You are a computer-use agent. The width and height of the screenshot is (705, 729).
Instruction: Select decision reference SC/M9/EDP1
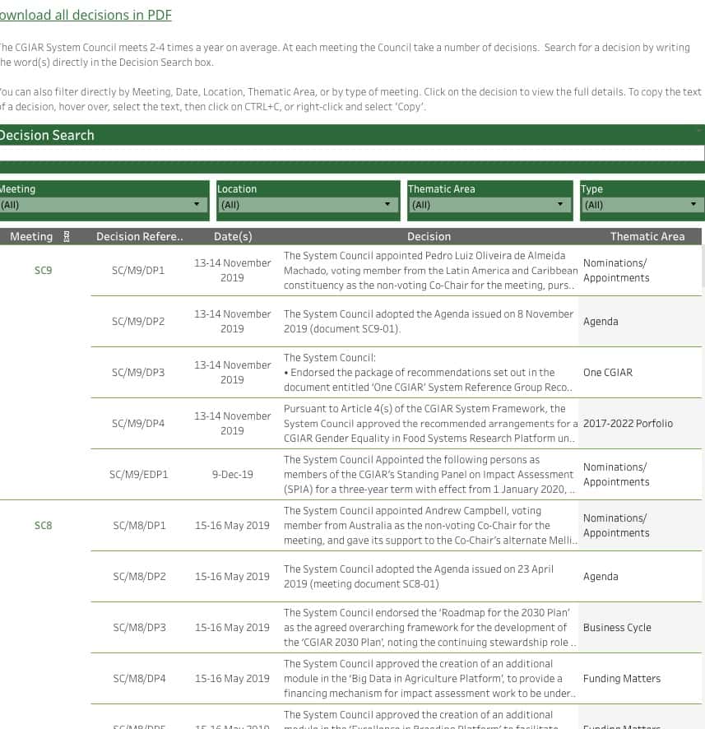point(138,475)
